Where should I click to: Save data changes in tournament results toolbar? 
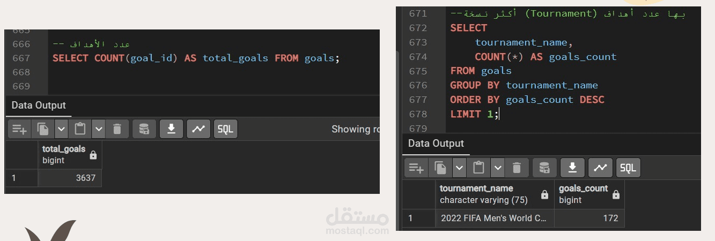pos(544,168)
